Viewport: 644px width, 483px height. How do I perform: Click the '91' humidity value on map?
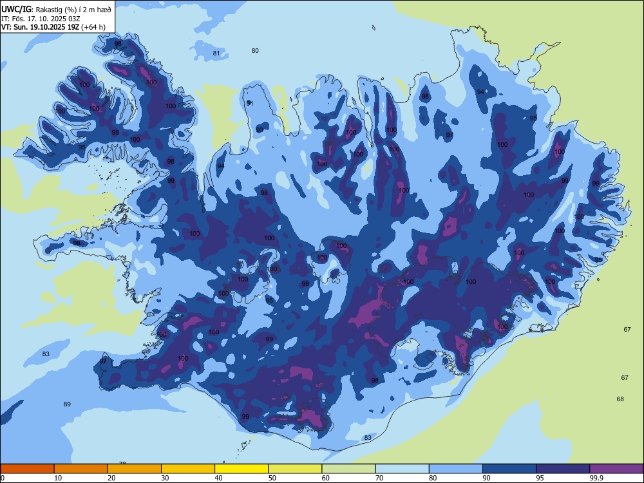[250, 103]
